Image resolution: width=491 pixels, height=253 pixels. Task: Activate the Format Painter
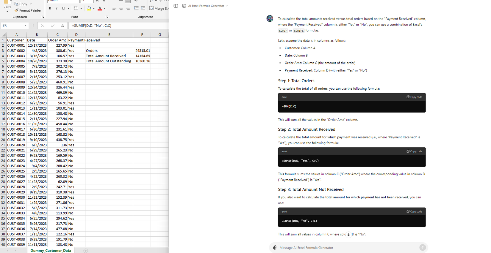click(28, 10)
